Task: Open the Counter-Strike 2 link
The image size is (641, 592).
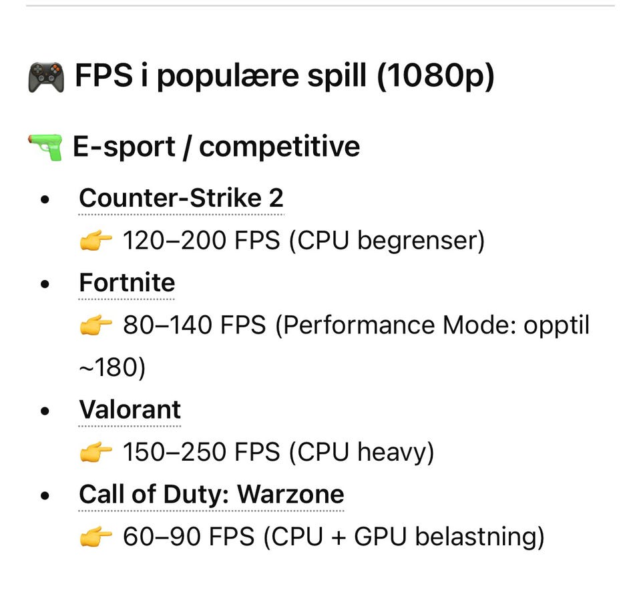Action: tap(181, 198)
